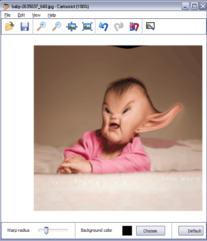
Task: Click the Default button
Action: point(191,231)
